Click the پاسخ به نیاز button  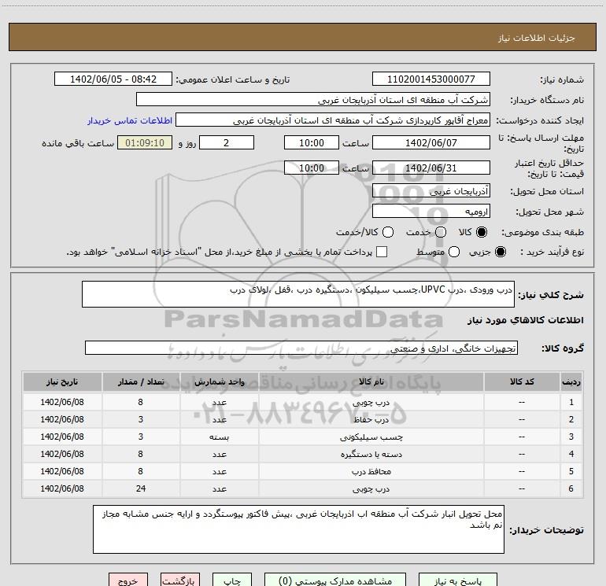457,580
